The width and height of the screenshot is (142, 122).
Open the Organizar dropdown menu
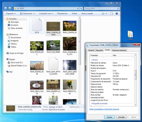[11, 13]
